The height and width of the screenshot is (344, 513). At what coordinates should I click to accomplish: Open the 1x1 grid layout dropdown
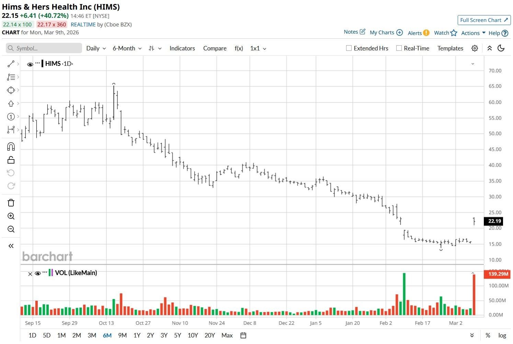pyautogui.click(x=258, y=48)
